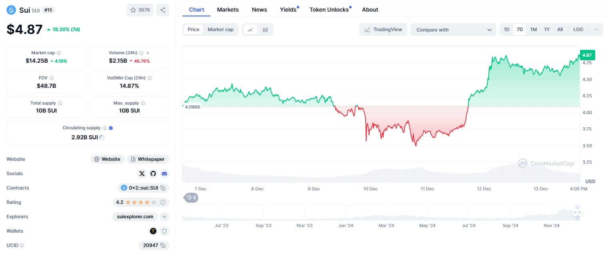Open the Markets tab

tap(228, 10)
